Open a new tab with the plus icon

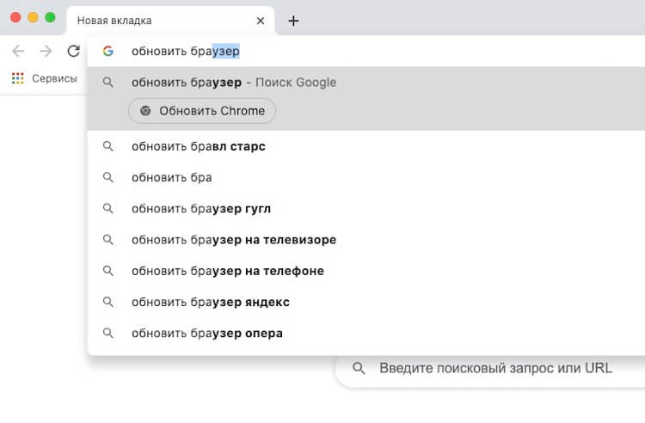tap(293, 21)
